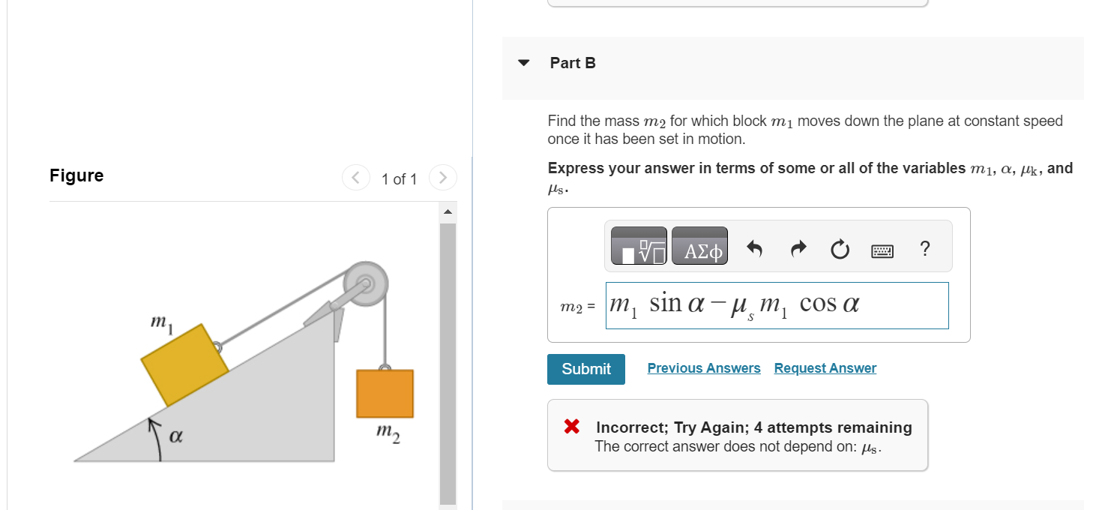Go to next figure with right arrow
Viewport: 1099px width, 510px height.
tap(442, 178)
